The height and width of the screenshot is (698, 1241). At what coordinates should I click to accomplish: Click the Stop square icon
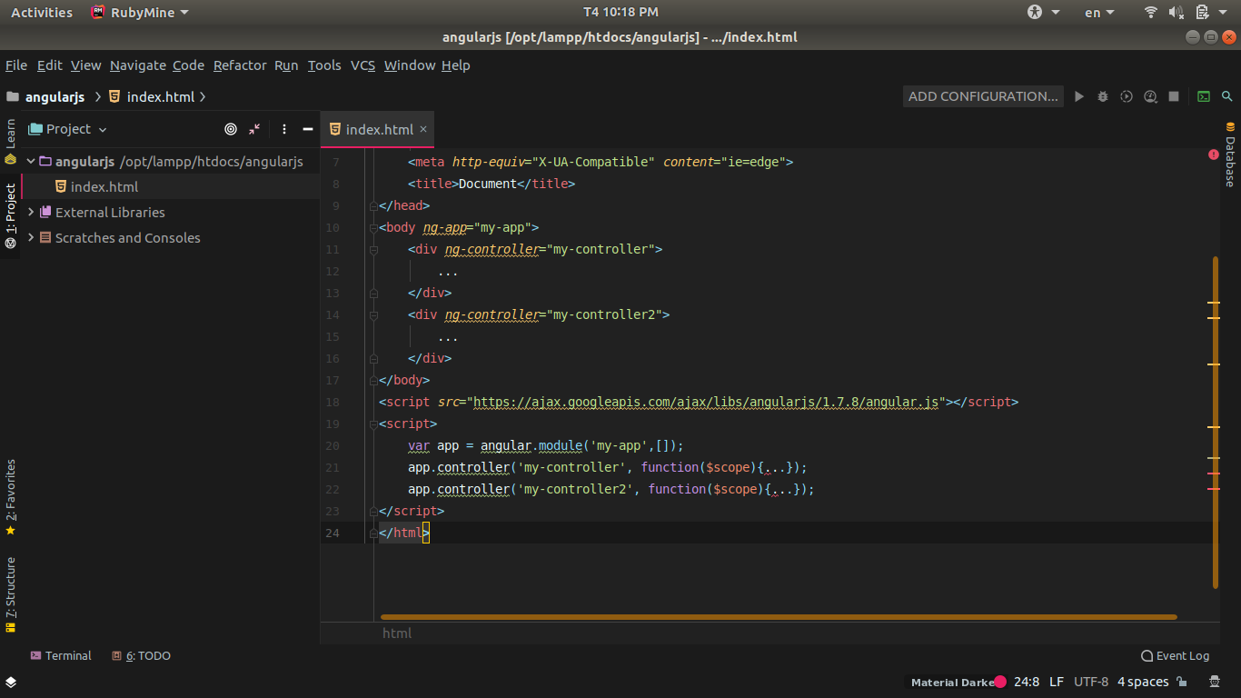tap(1174, 96)
